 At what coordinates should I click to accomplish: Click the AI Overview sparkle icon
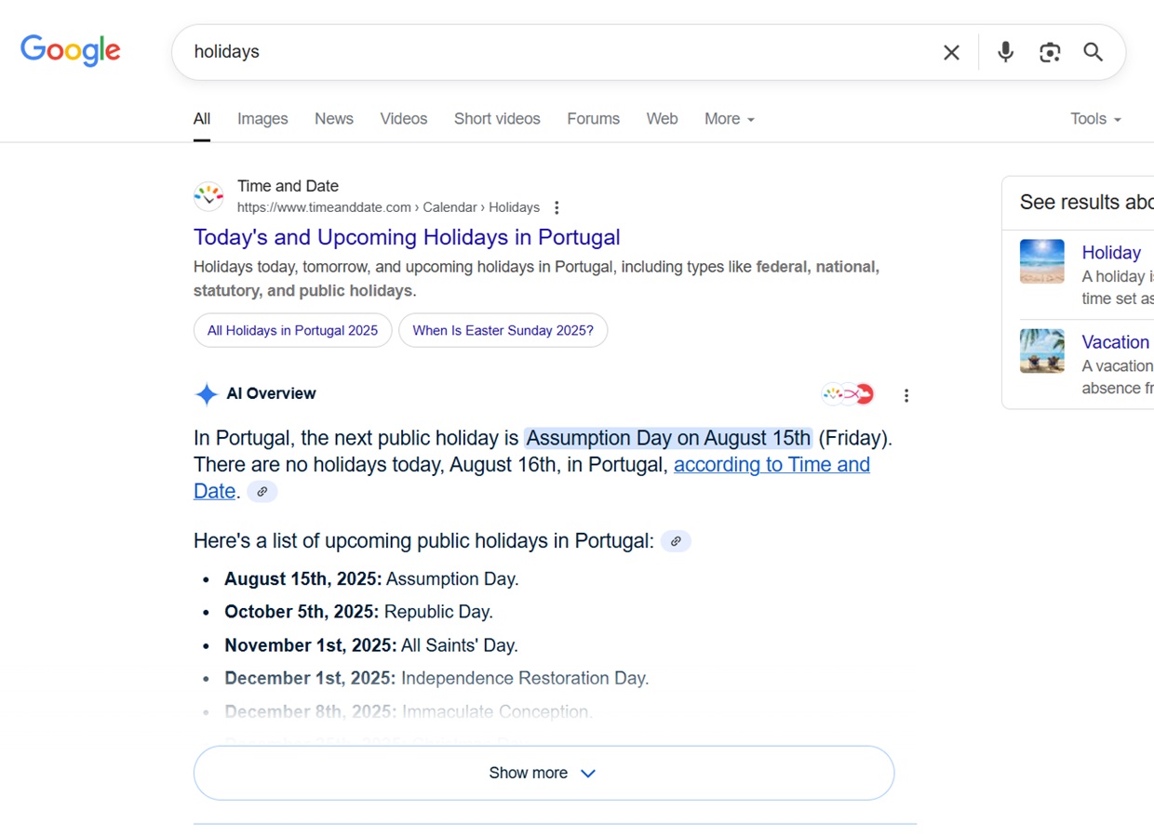[206, 393]
